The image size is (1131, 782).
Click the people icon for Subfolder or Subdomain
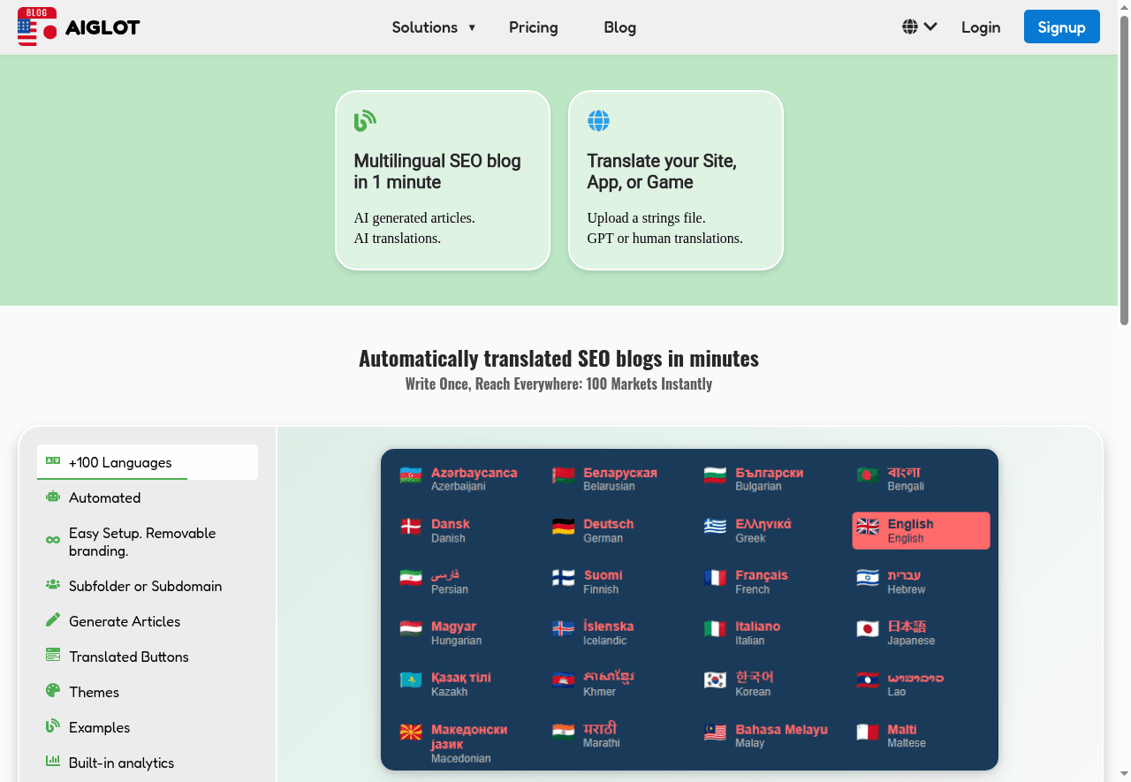pos(53,585)
